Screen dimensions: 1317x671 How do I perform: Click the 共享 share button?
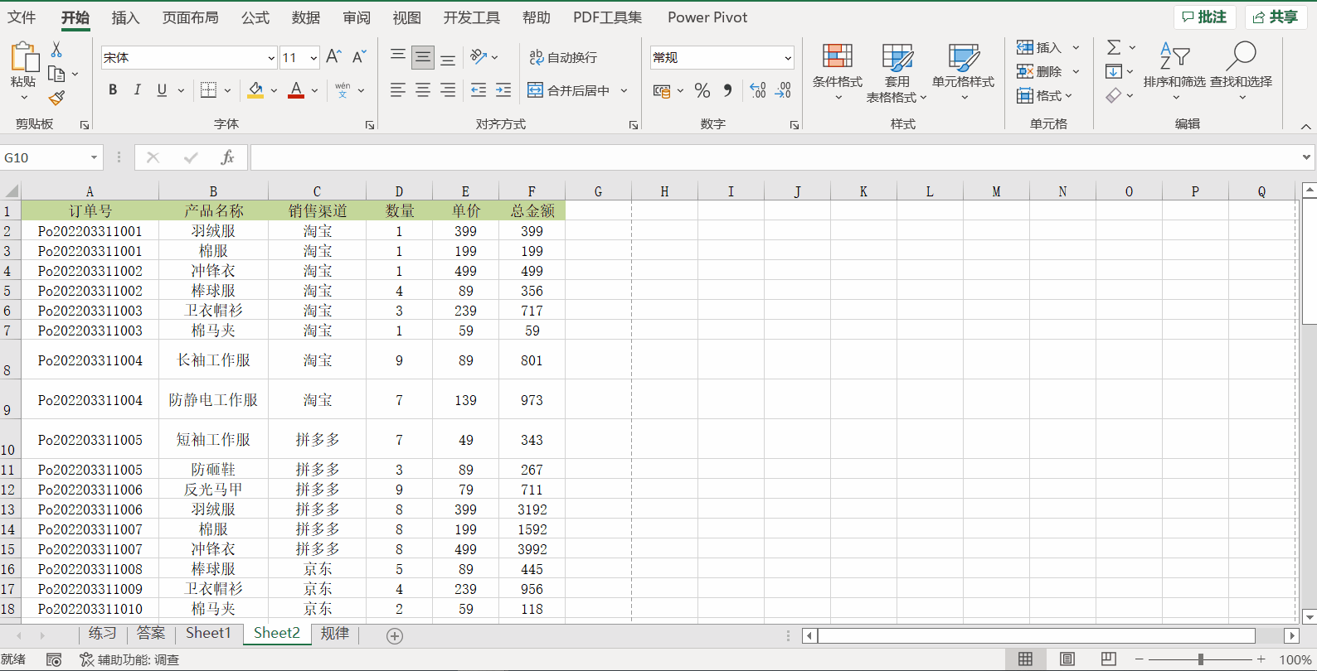pyautogui.click(x=1276, y=17)
